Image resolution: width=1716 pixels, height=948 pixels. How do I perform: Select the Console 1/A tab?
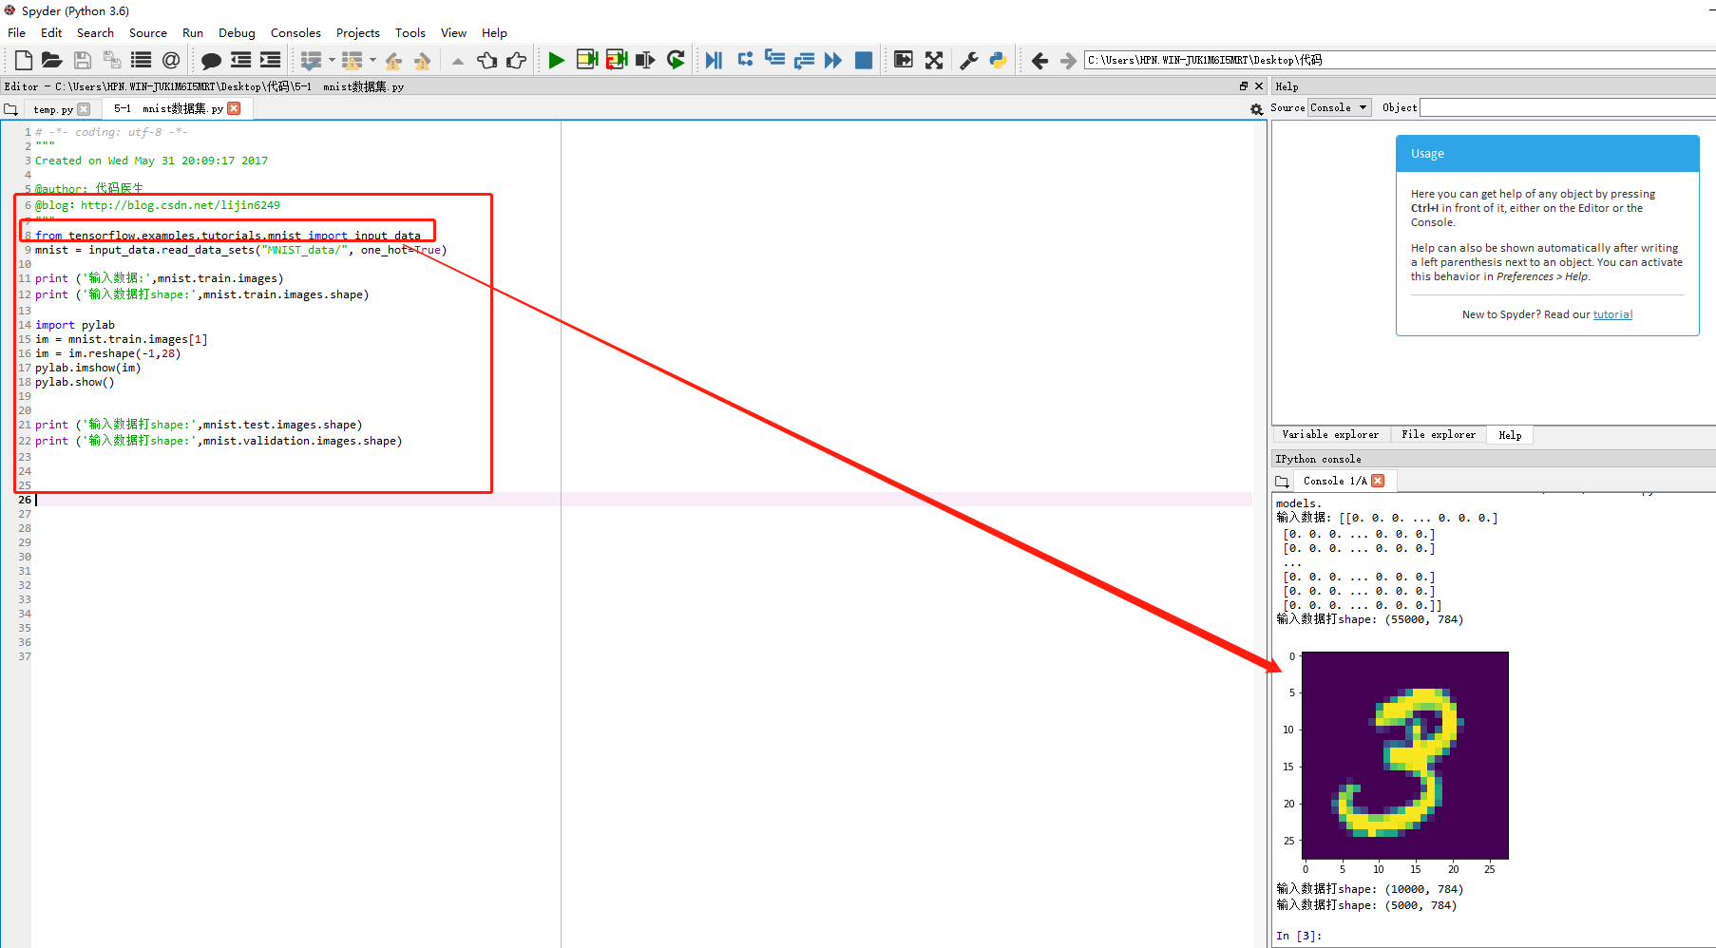click(x=1335, y=481)
